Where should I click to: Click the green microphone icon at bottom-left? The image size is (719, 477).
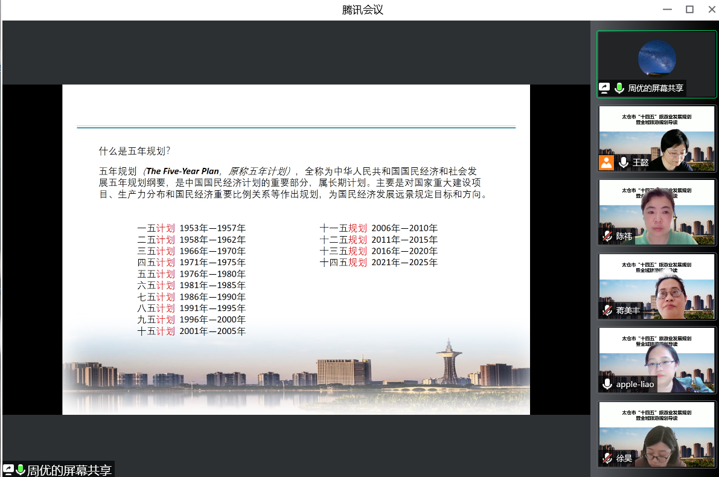coord(21,470)
